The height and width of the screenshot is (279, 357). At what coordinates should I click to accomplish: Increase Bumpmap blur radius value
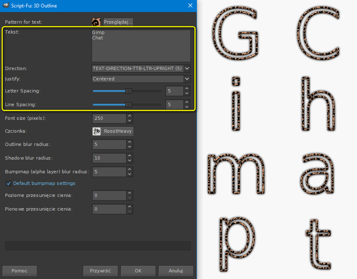coord(129,169)
